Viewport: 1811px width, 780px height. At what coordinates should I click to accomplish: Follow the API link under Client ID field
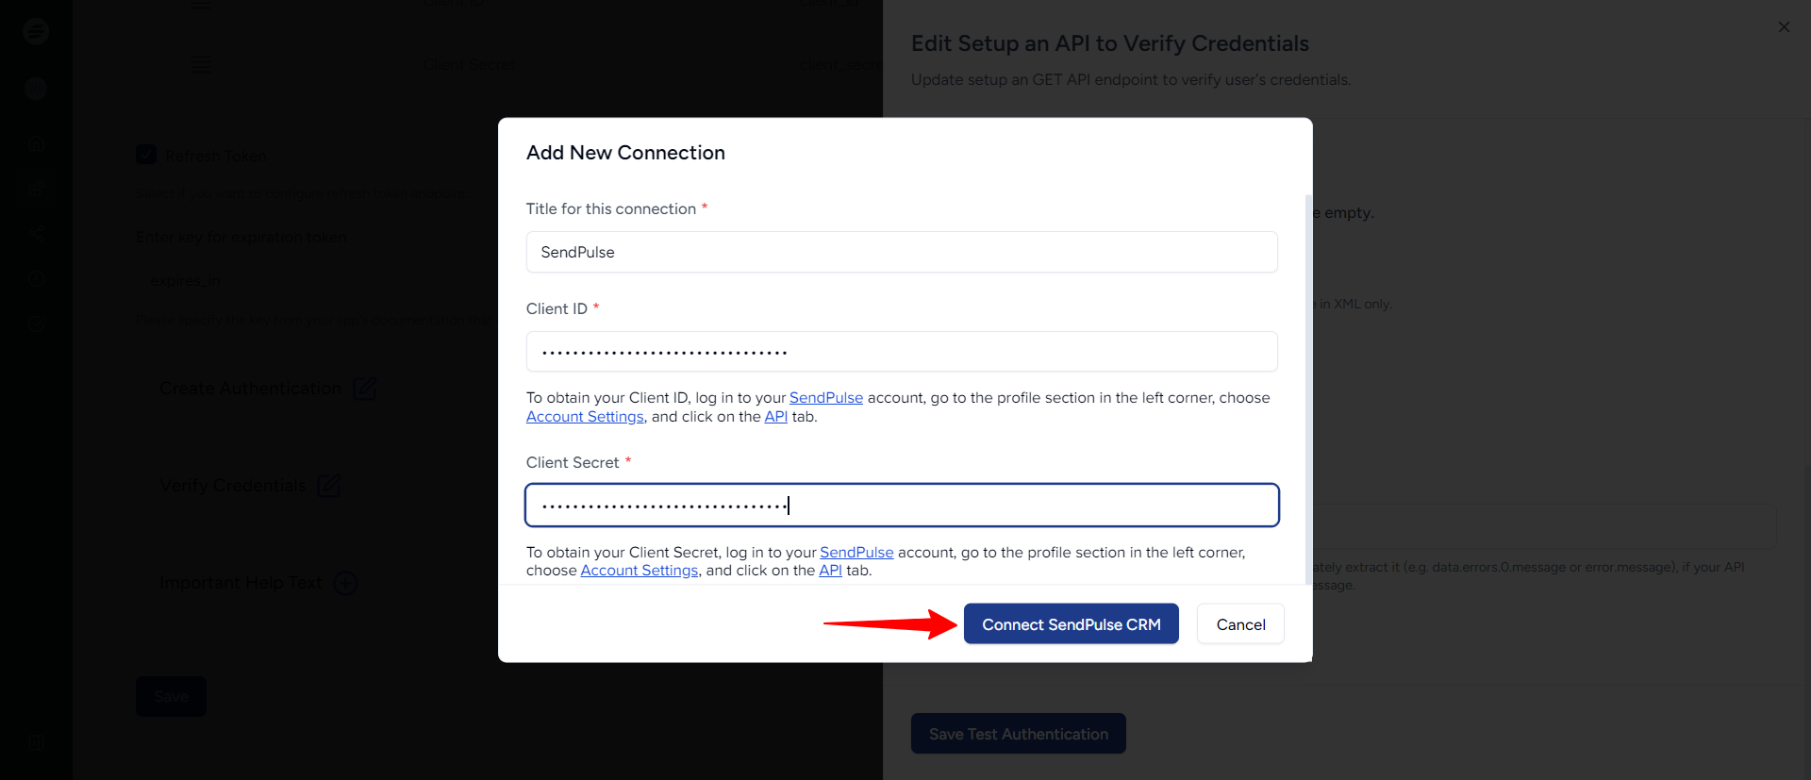click(x=775, y=417)
